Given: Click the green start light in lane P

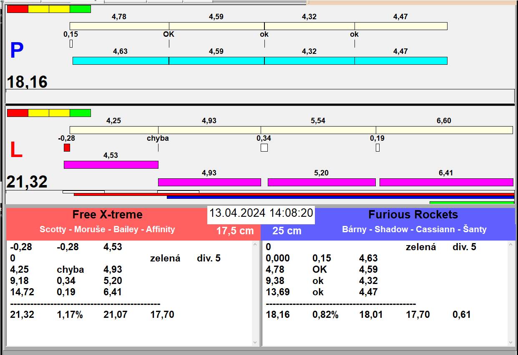Looking at the screenshot, I should (80, 9).
